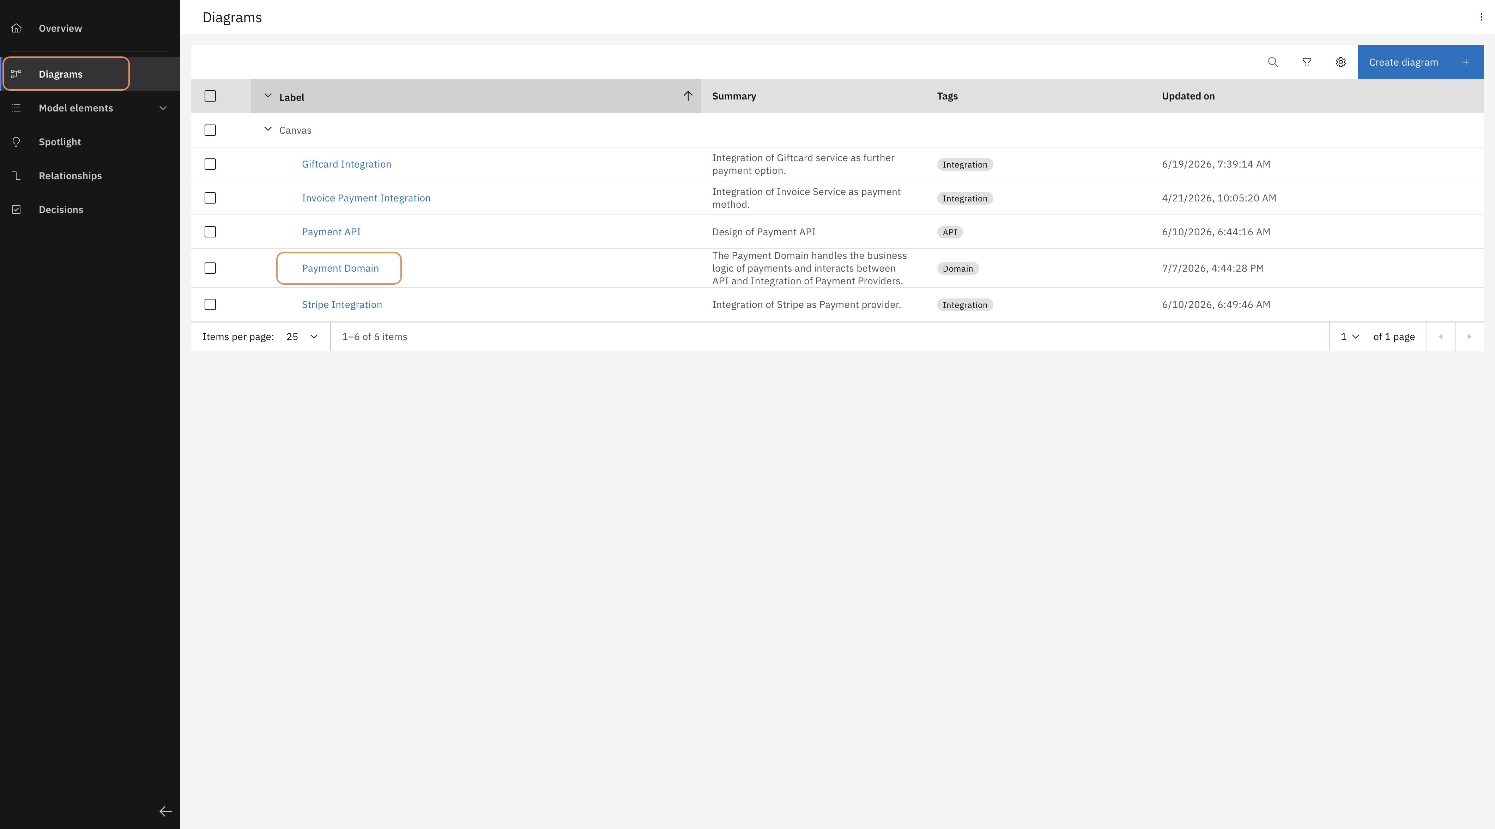1495x829 pixels.
Task: Tick the Payment Domain row checkbox
Action: (210, 268)
